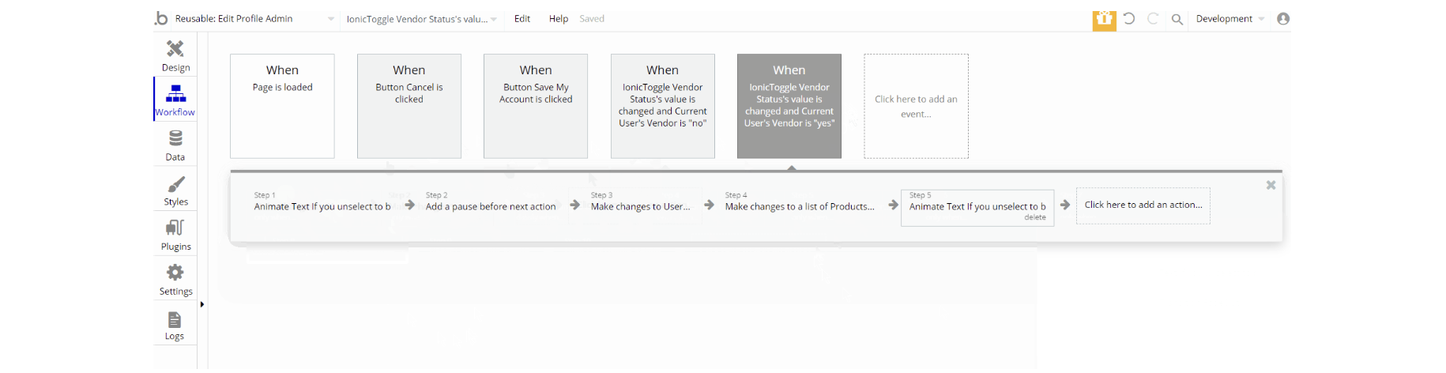Expand the IonicToggle Vendor Status workflow dropdown
Viewport: 1446px width, 373px height.
494,19
